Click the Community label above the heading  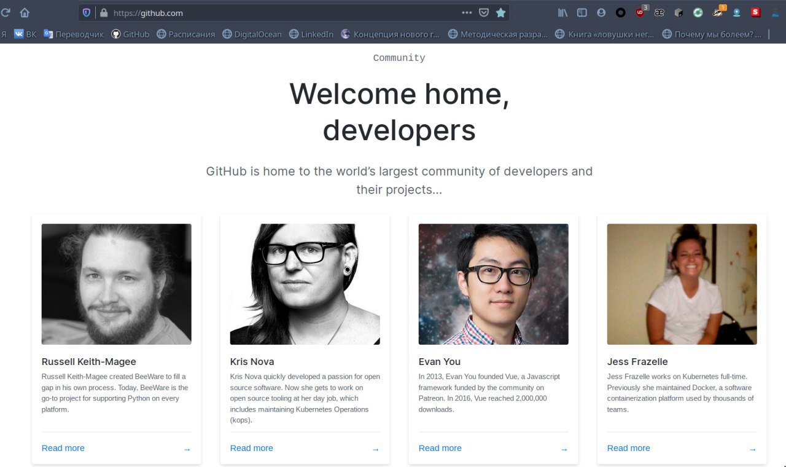coord(399,58)
